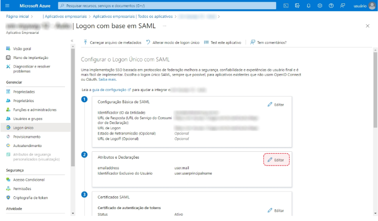This screenshot has width=378, height=221.
Task: Open the directories and subscriptions filter icon
Action: pos(297,6)
